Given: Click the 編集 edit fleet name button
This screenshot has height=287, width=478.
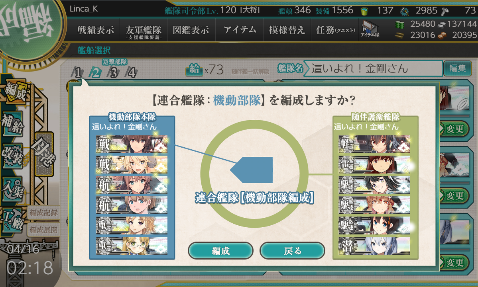Looking at the screenshot, I should 457,68.
